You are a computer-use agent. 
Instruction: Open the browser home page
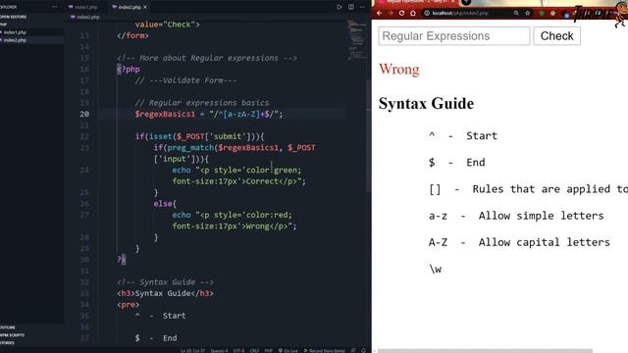click(413, 13)
